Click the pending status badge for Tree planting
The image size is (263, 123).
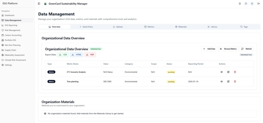[171, 81]
